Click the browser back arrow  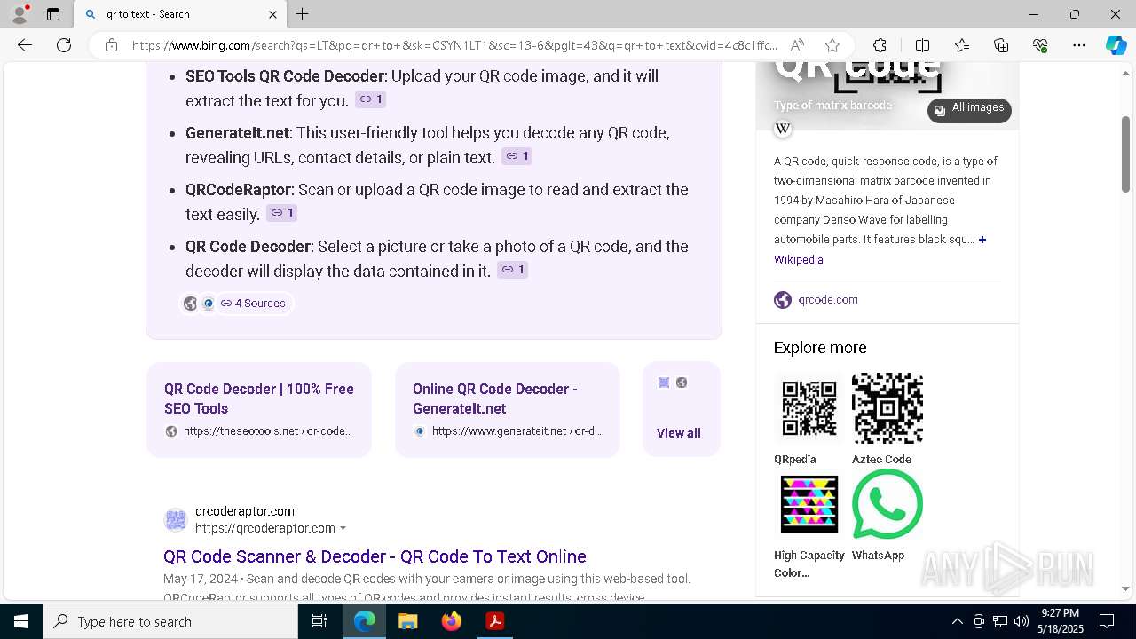click(x=25, y=45)
